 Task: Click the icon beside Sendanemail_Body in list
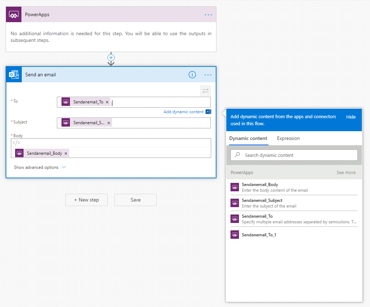[x=235, y=187]
